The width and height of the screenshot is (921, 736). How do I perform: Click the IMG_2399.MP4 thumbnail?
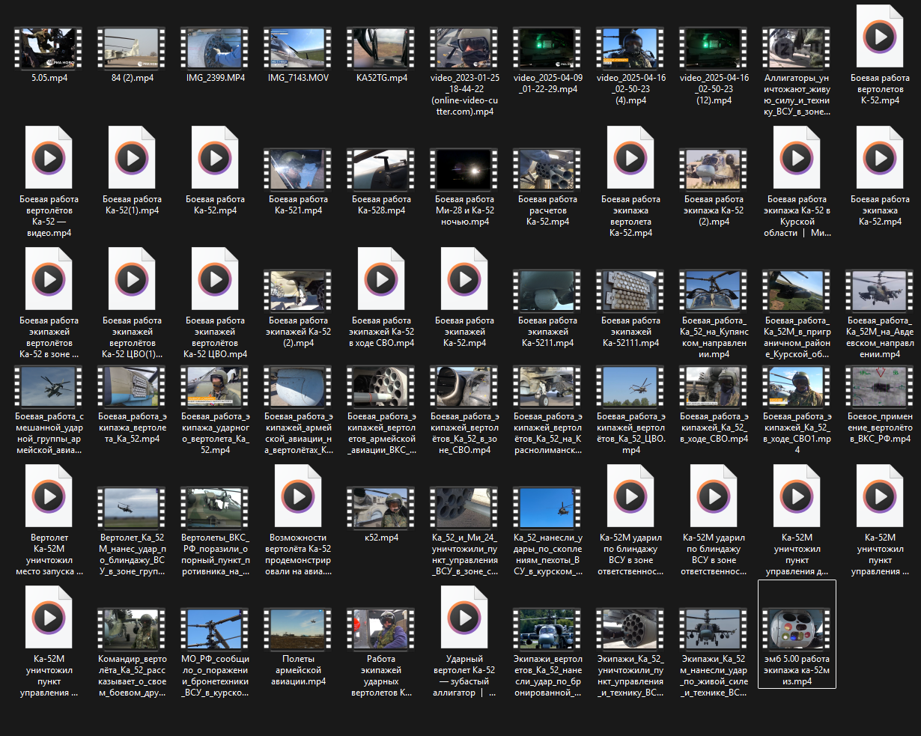(215, 49)
